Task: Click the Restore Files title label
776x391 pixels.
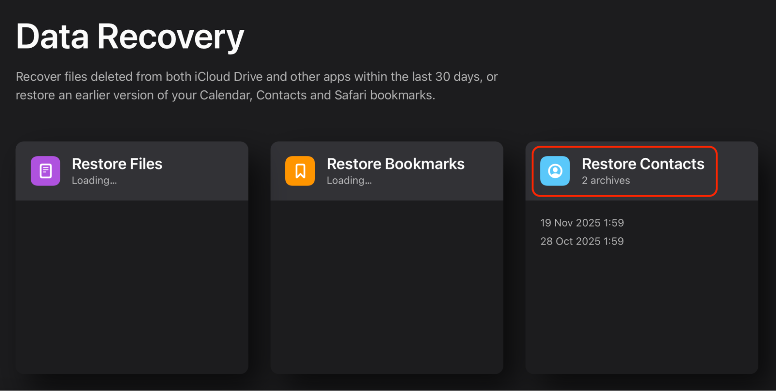Action: [117, 164]
